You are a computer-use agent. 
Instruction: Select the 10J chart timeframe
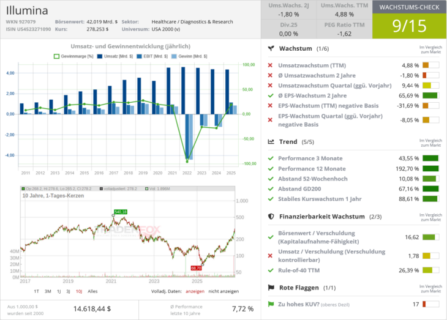(x=79, y=291)
